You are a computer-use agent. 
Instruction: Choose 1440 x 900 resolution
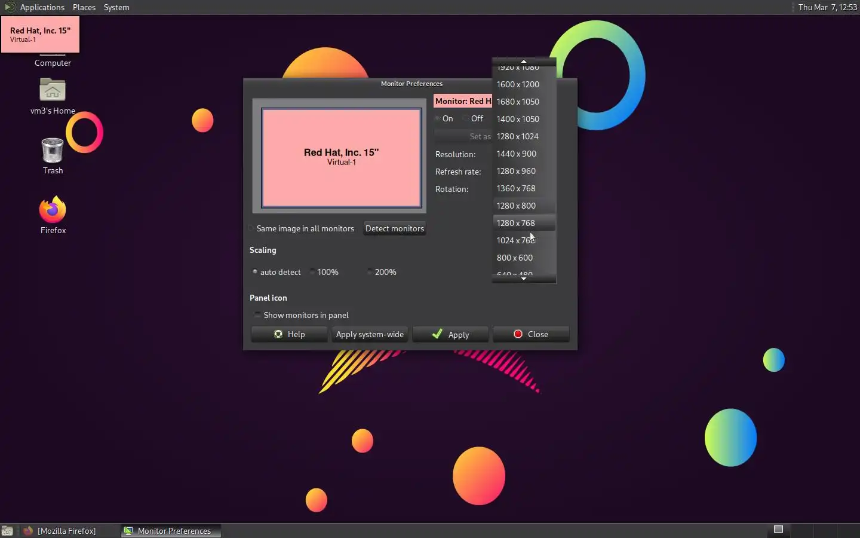(x=524, y=154)
